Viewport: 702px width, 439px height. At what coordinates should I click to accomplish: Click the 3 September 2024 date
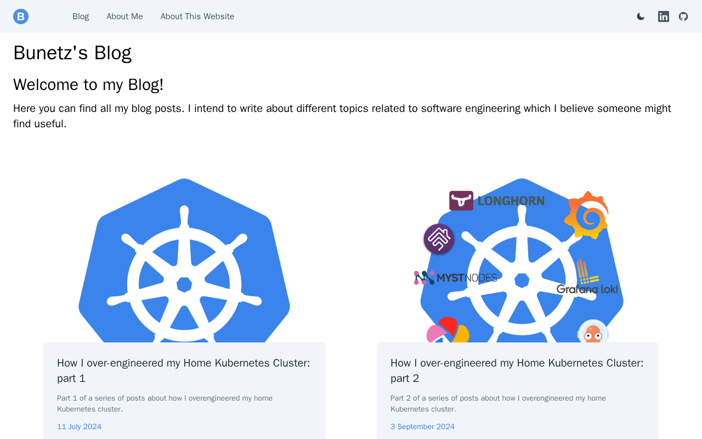pos(422,426)
